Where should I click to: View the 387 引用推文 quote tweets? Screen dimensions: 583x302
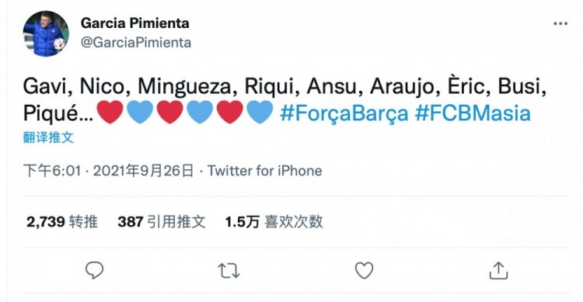coord(162,222)
